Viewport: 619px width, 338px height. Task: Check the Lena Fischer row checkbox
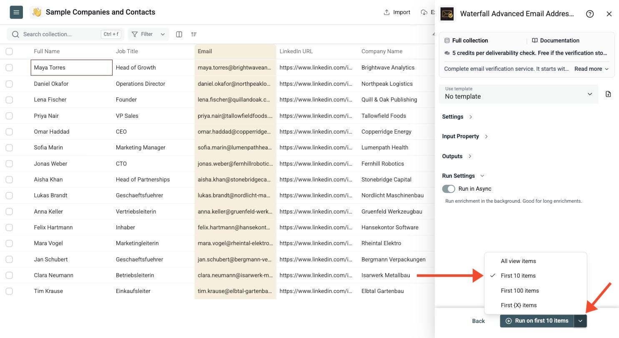(x=9, y=99)
